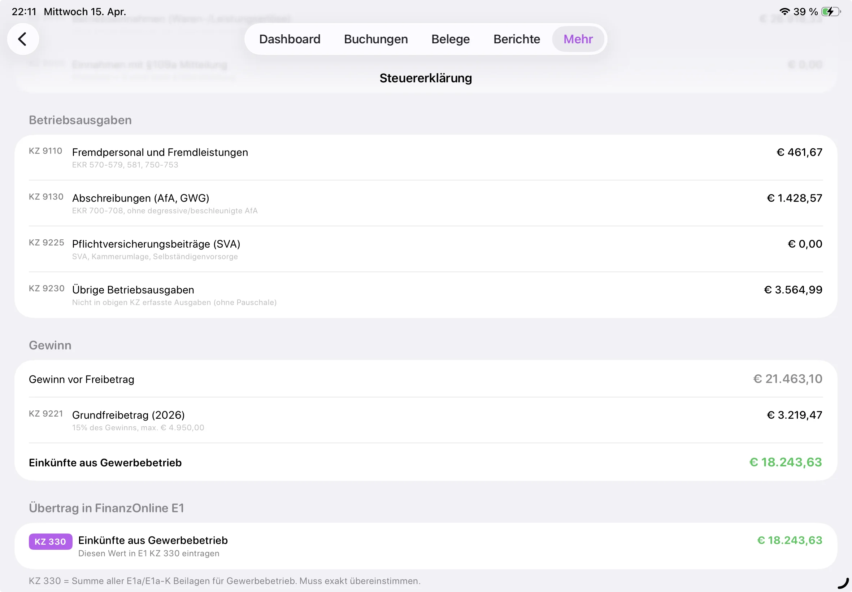Go to the Belege tab
Screen dimensions: 852x592
(450, 39)
